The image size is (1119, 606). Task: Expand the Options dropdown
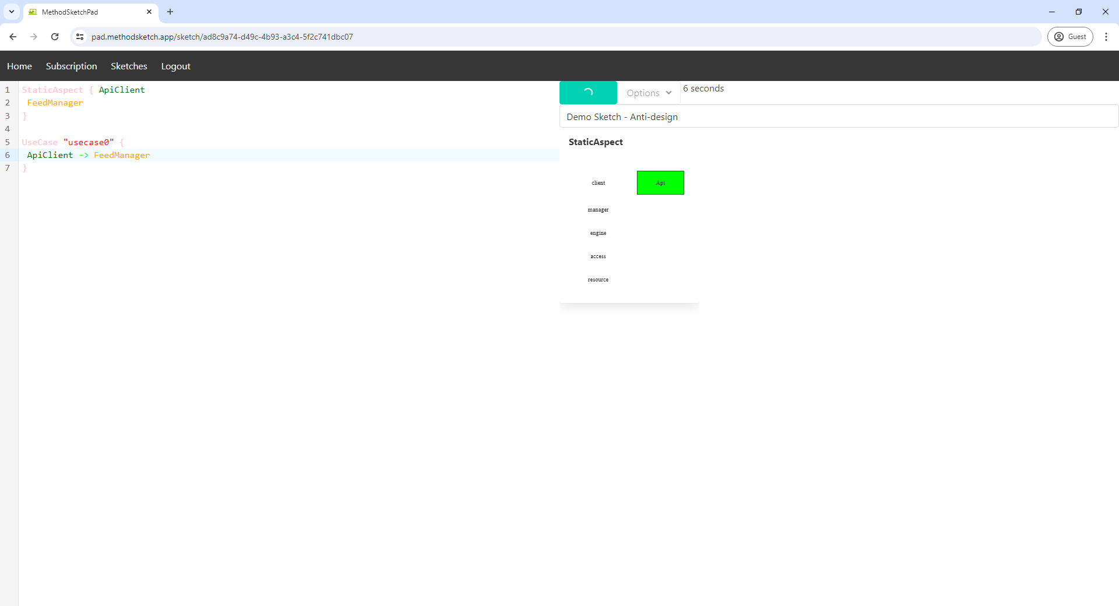[x=649, y=93]
